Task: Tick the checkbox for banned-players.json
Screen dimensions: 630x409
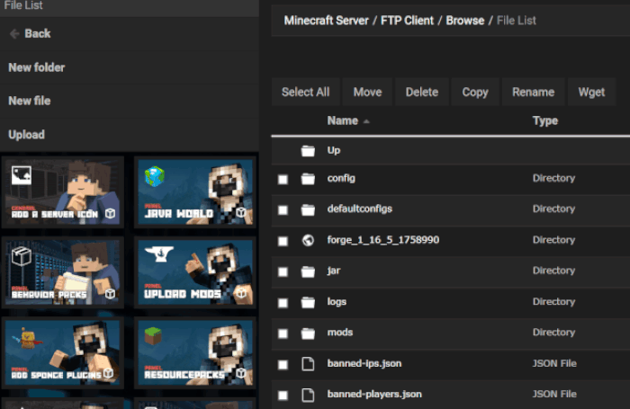Action: (x=283, y=396)
